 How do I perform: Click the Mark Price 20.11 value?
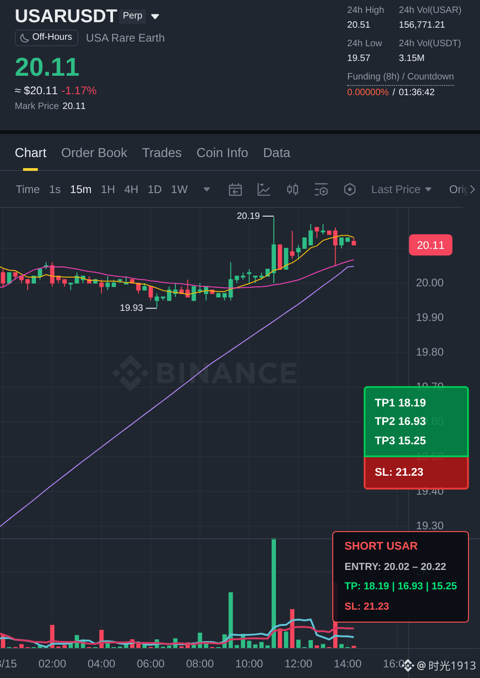click(74, 106)
